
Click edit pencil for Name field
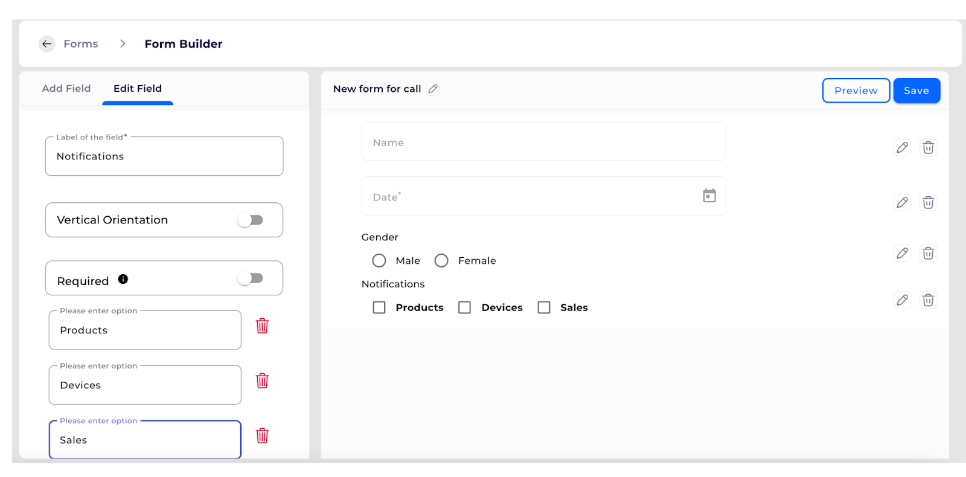(902, 147)
